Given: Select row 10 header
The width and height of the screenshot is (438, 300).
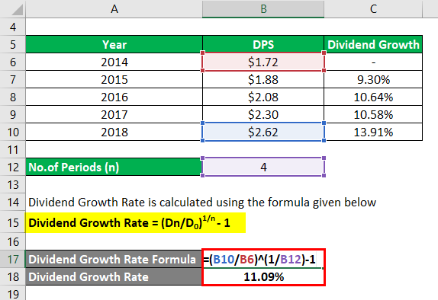Looking at the screenshot, I should (x=12, y=132).
